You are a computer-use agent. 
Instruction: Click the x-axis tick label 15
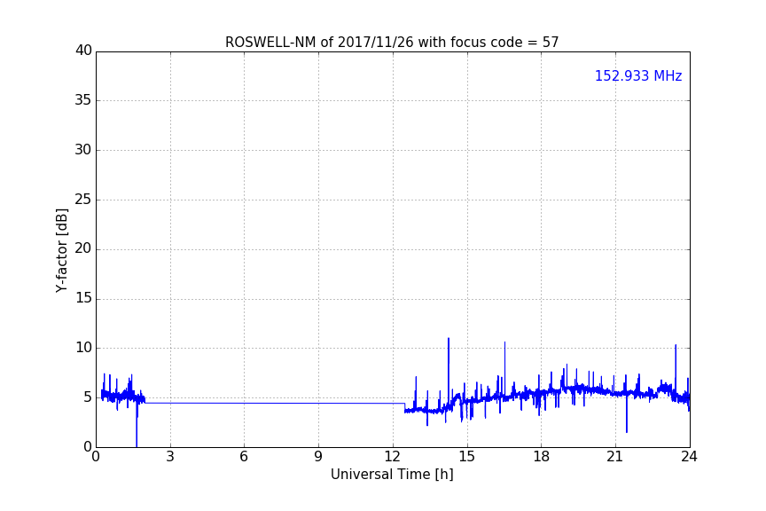pyautogui.click(x=466, y=457)
